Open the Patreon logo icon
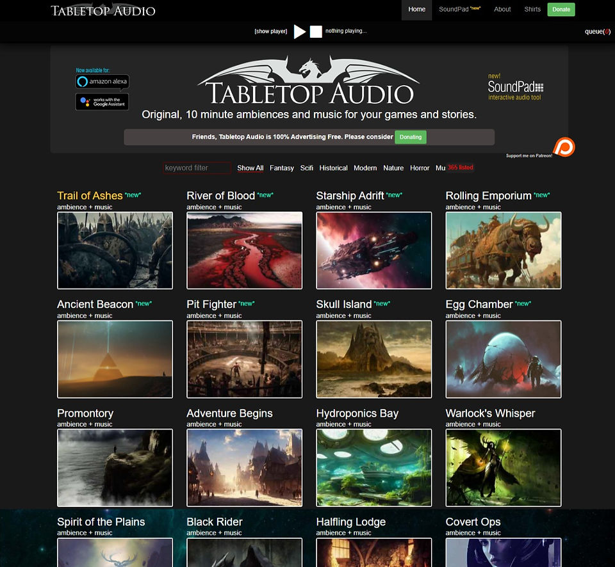This screenshot has width=615, height=567. (x=564, y=147)
